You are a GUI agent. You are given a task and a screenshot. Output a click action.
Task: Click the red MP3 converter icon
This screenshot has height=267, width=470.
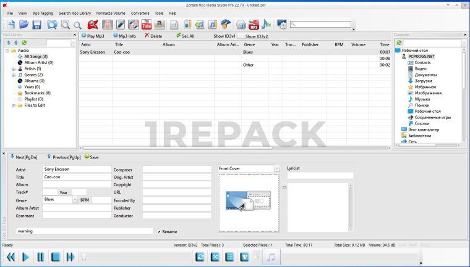pos(253,25)
